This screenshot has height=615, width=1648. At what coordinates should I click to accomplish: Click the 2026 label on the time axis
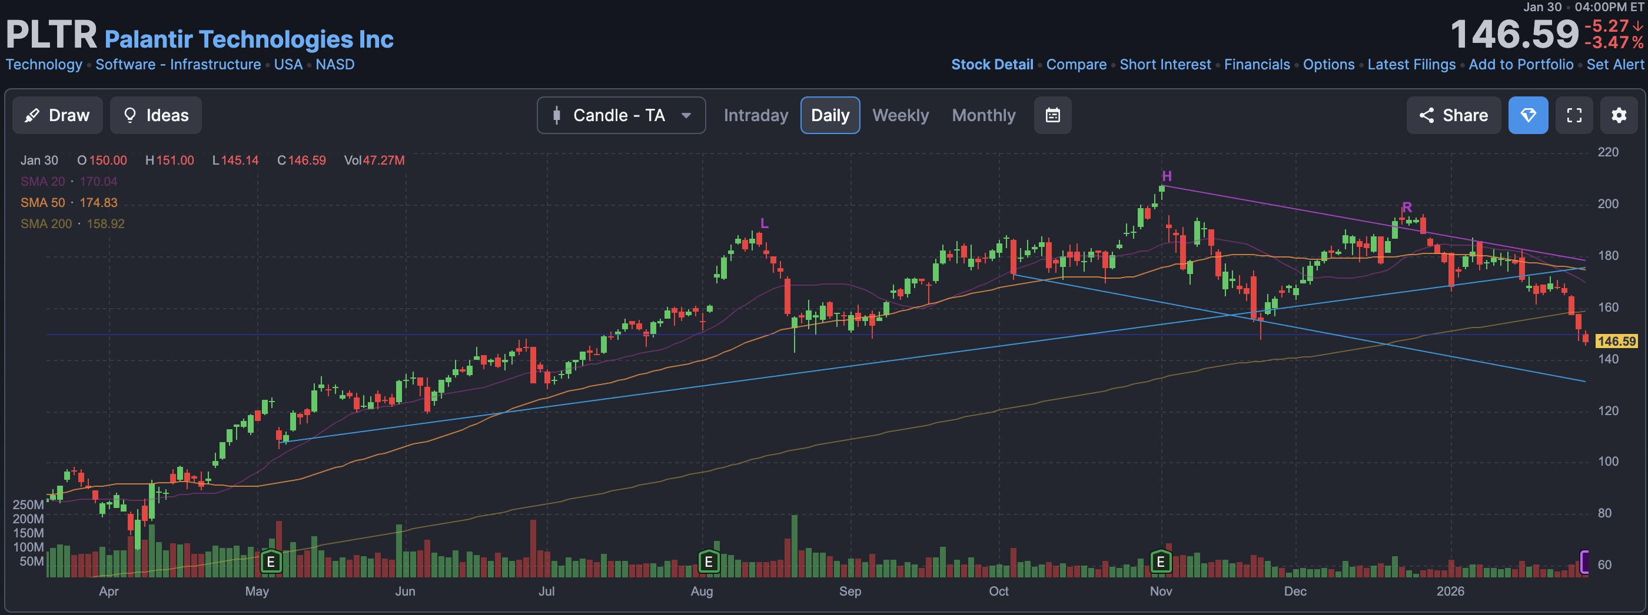(1450, 591)
